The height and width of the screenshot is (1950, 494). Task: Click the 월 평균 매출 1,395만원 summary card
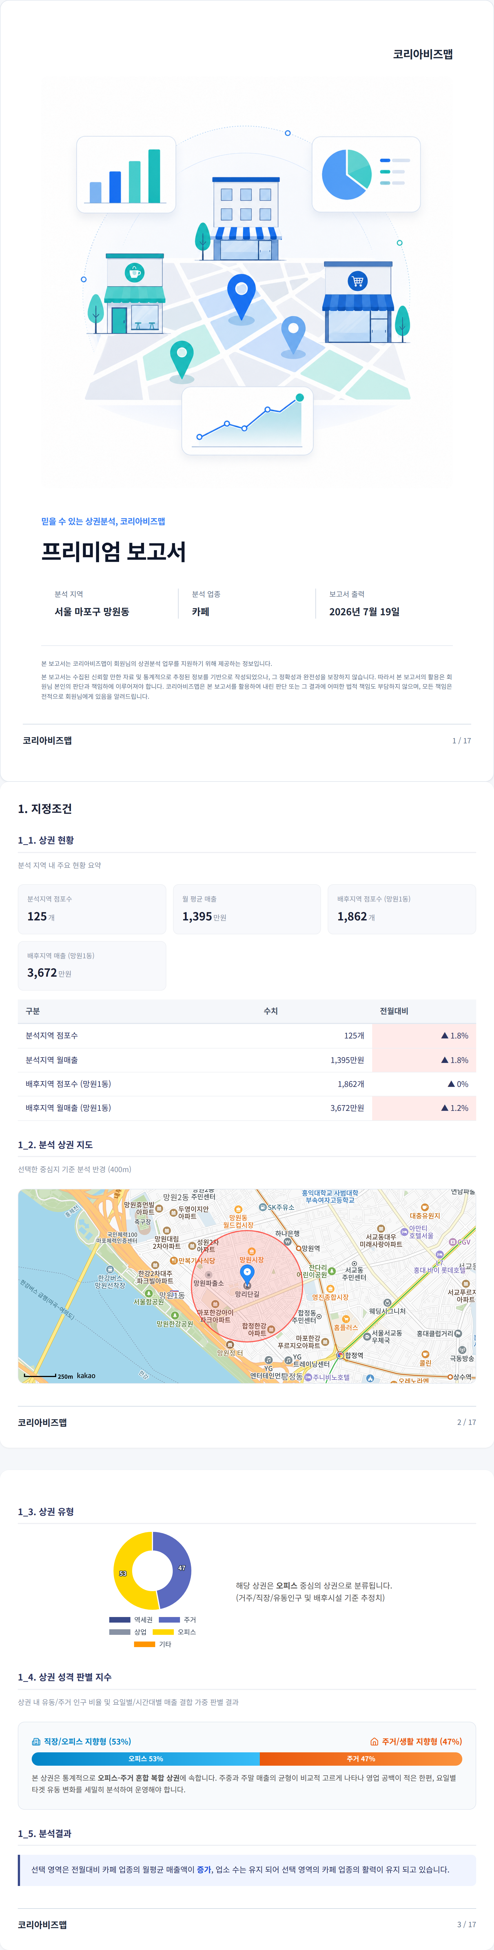coord(247,908)
